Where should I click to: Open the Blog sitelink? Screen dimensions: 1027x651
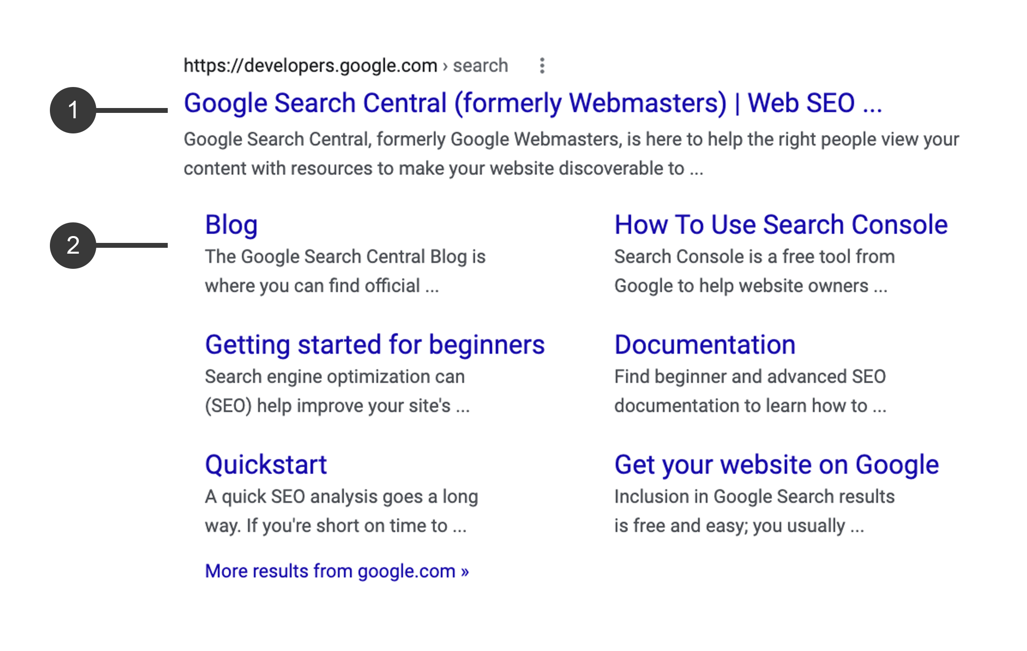(231, 225)
